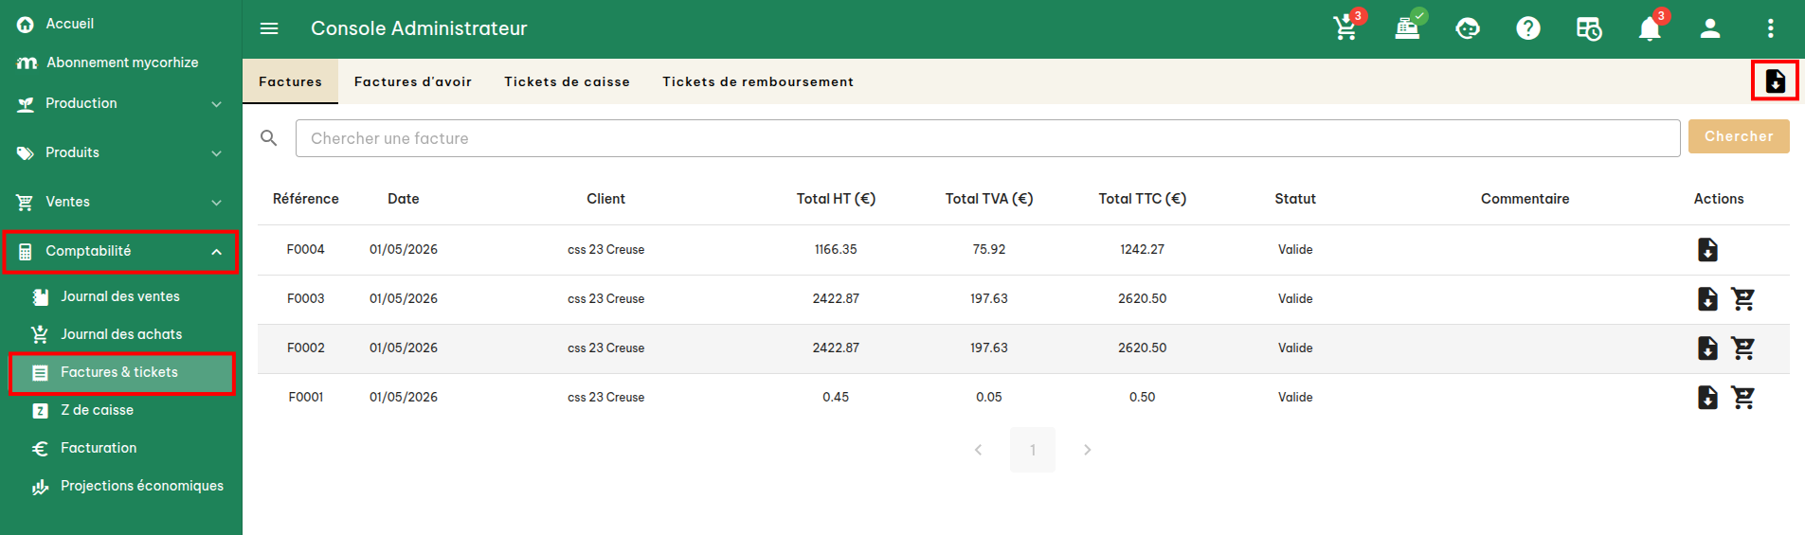Open the three-dot more options menu
This screenshot has width=1805, height=535.
coord(1771,28)
